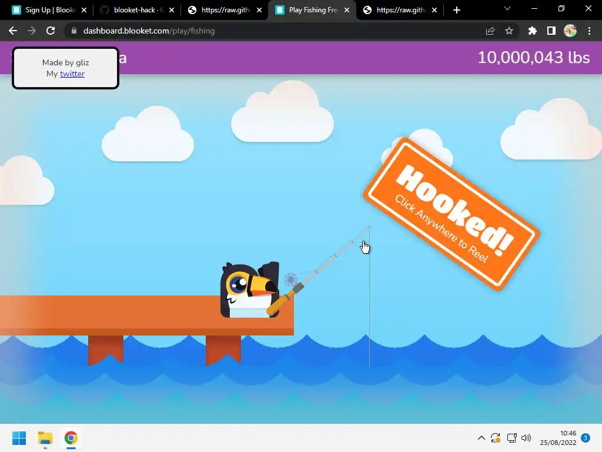Toggle the Chrome side panel icon

551,31
